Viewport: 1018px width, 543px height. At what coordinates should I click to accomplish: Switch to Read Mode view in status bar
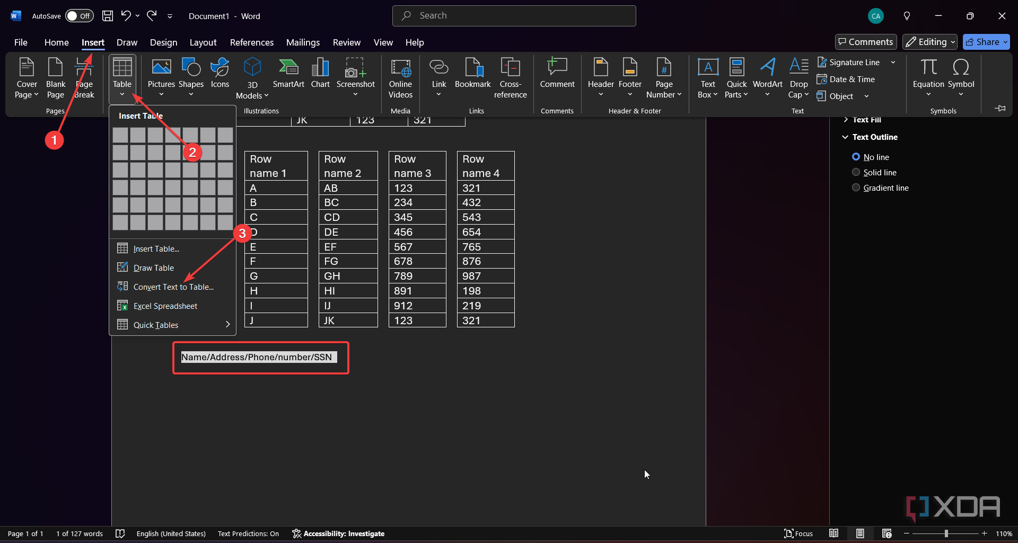(834, 533)
